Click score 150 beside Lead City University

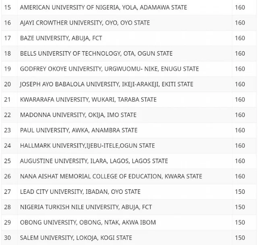[240, 191]
